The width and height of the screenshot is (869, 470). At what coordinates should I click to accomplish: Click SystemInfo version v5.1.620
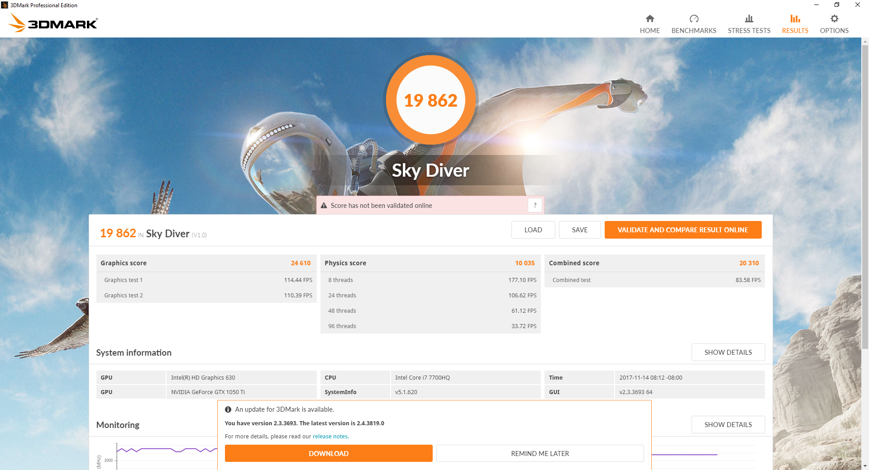(406, 392)
